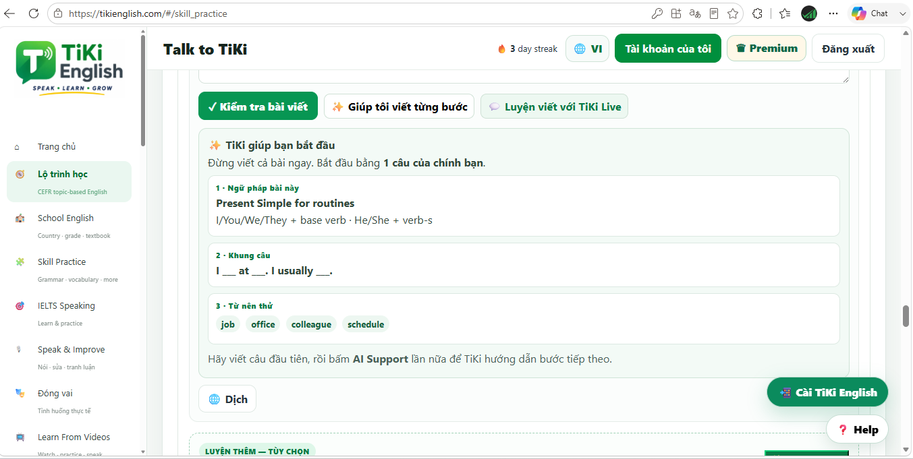This screenshot has height=459, width=913.
Task: Open Copilot Chat in the browser toolbar
Action: tap(870, 13)
